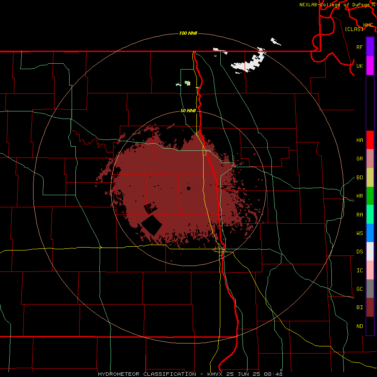The width and height of the screenshot is (377, 377).
Task: Click the DS legend label
Action: point(359,251)
